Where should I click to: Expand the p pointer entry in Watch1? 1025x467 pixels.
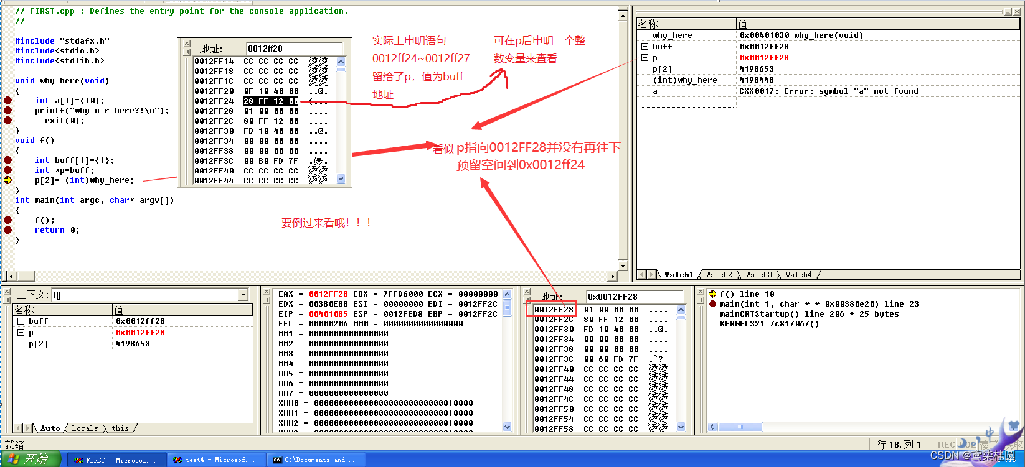[x=645, y=58]
